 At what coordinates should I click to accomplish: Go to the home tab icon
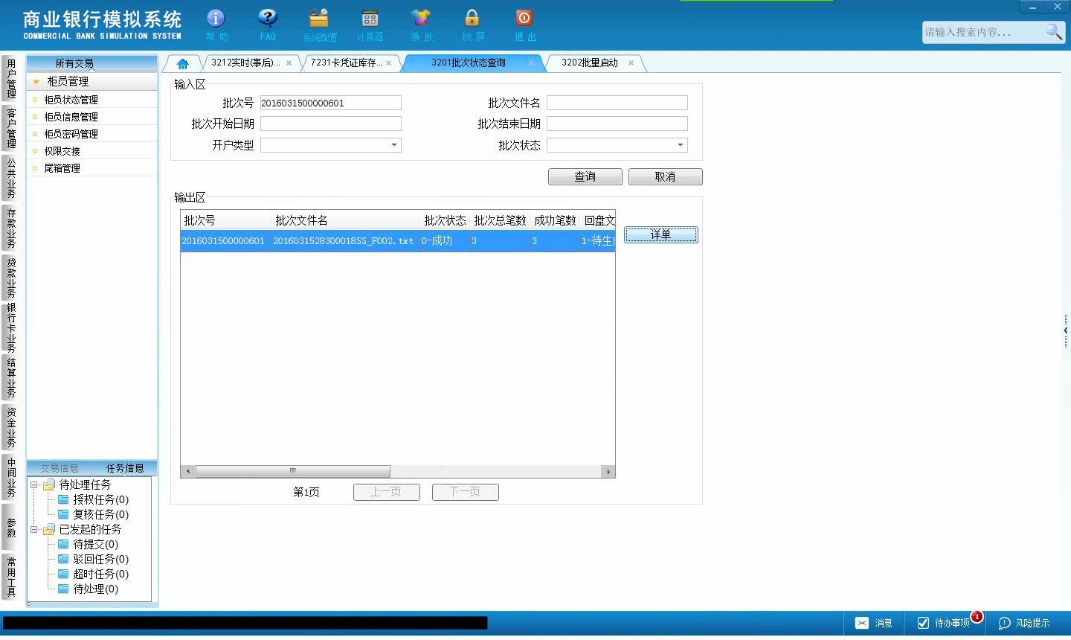182,63
